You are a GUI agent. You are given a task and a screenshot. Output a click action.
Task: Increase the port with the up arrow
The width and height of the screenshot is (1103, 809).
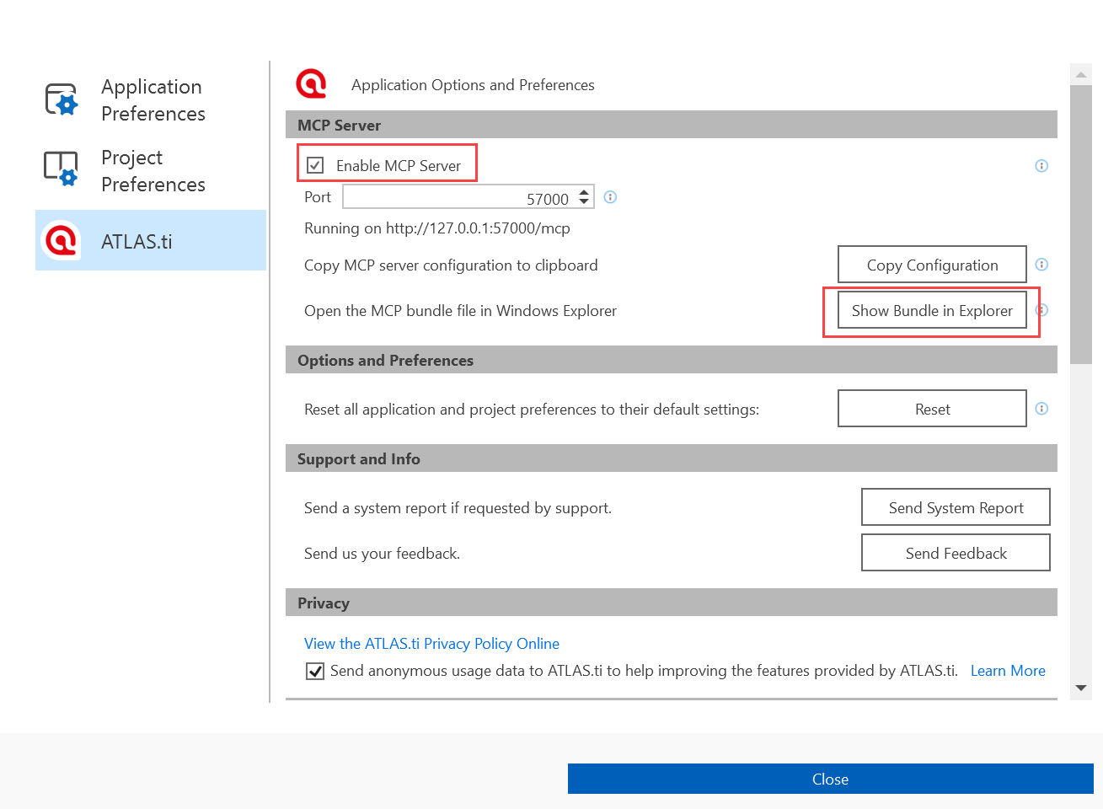pos(584,192)
